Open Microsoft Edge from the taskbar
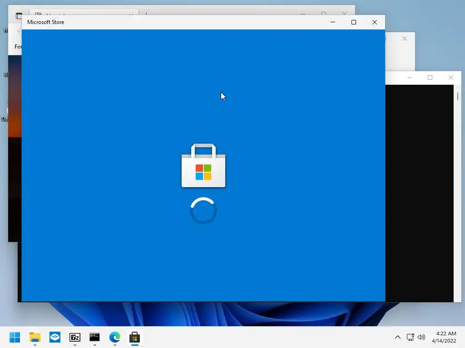The image size is (465, 348). 115,337
